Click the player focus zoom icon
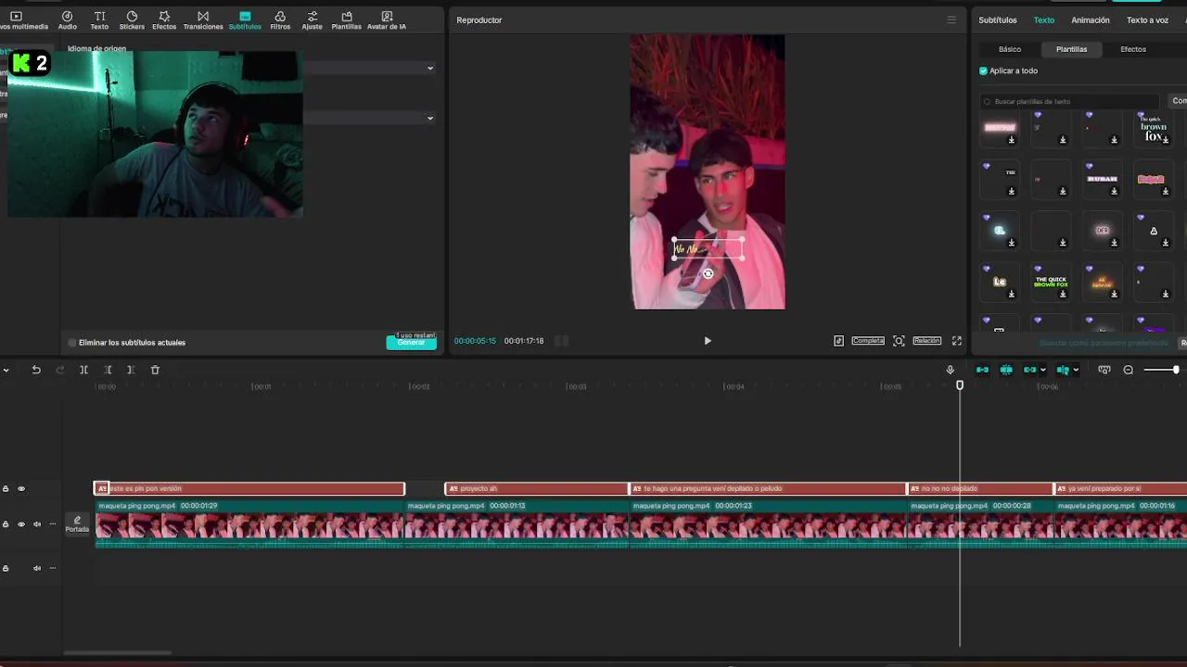 pos(899,341)
